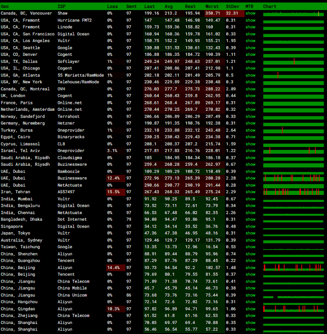Click the Geo column header
The image size is (327, 334).
coord(5,7)
